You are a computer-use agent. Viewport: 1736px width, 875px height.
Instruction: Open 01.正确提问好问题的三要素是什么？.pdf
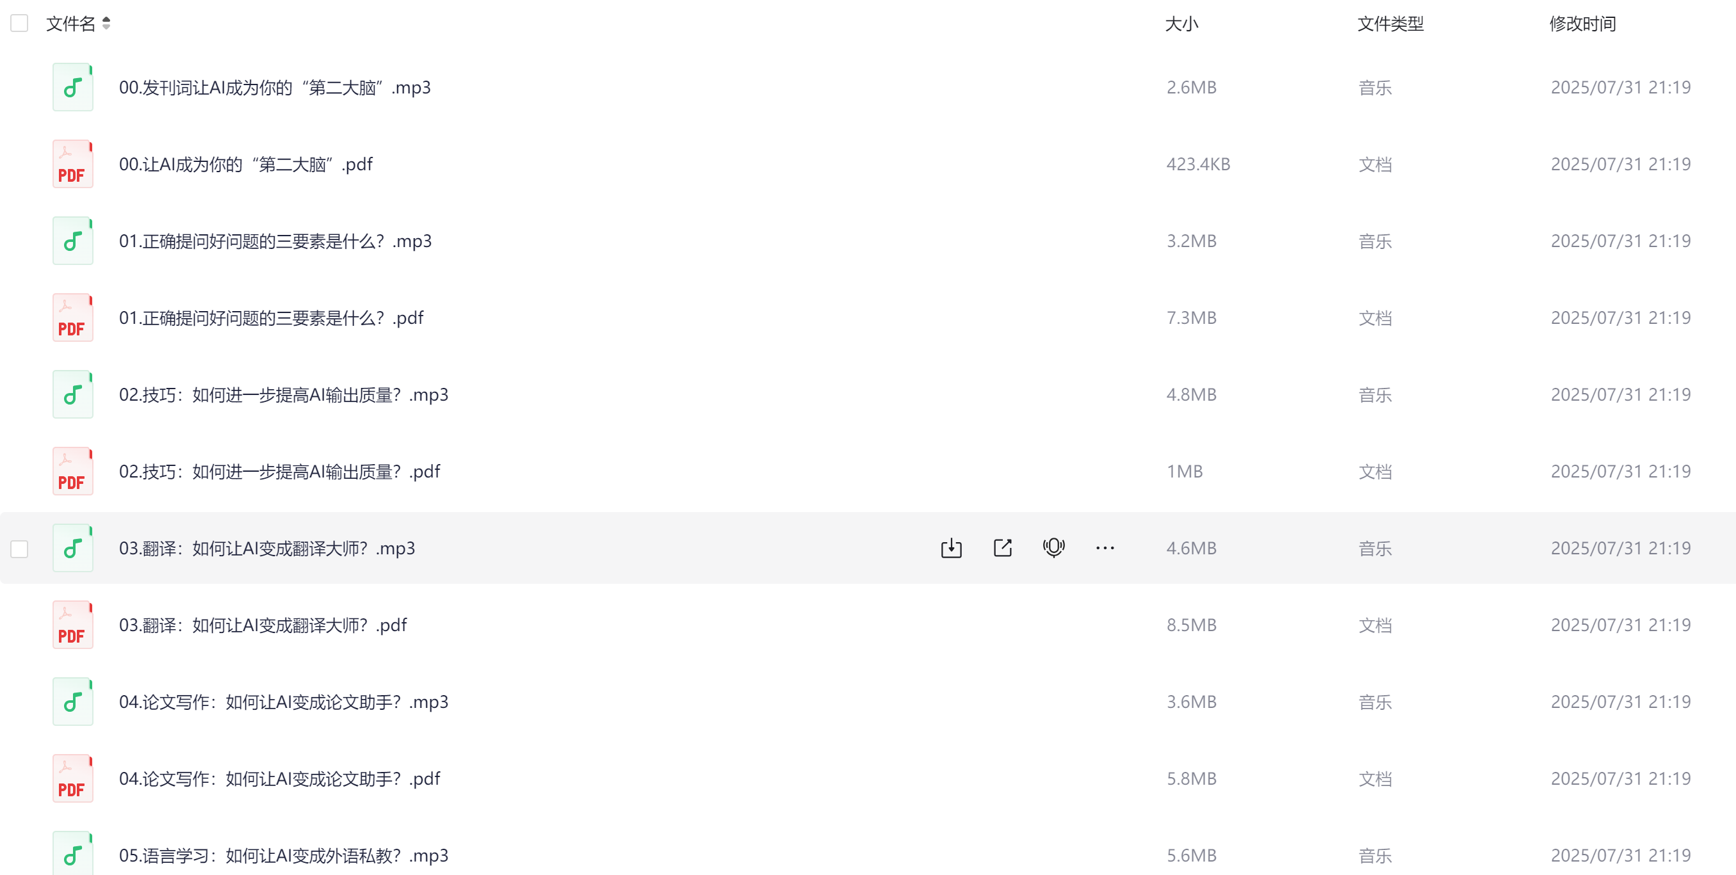[x=271, y=317]
